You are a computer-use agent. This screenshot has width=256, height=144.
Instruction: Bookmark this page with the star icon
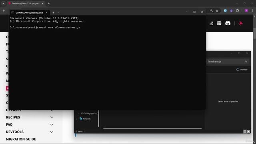pos(217,11)
